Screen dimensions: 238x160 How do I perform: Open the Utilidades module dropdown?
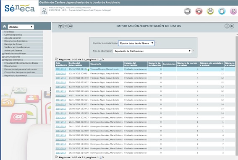pyautogui.click(x=21, y=27)
